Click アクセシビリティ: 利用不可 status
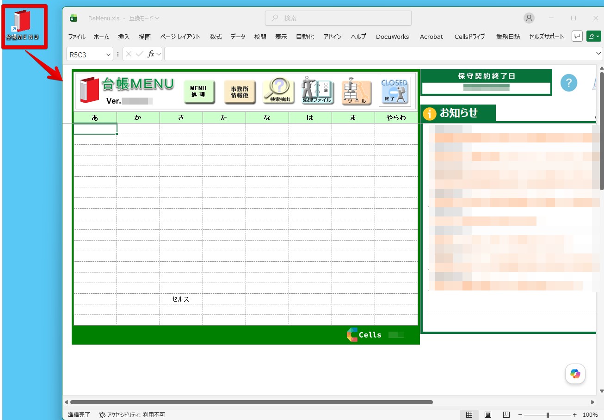This screenshot has height=420, width=604. 132,415
